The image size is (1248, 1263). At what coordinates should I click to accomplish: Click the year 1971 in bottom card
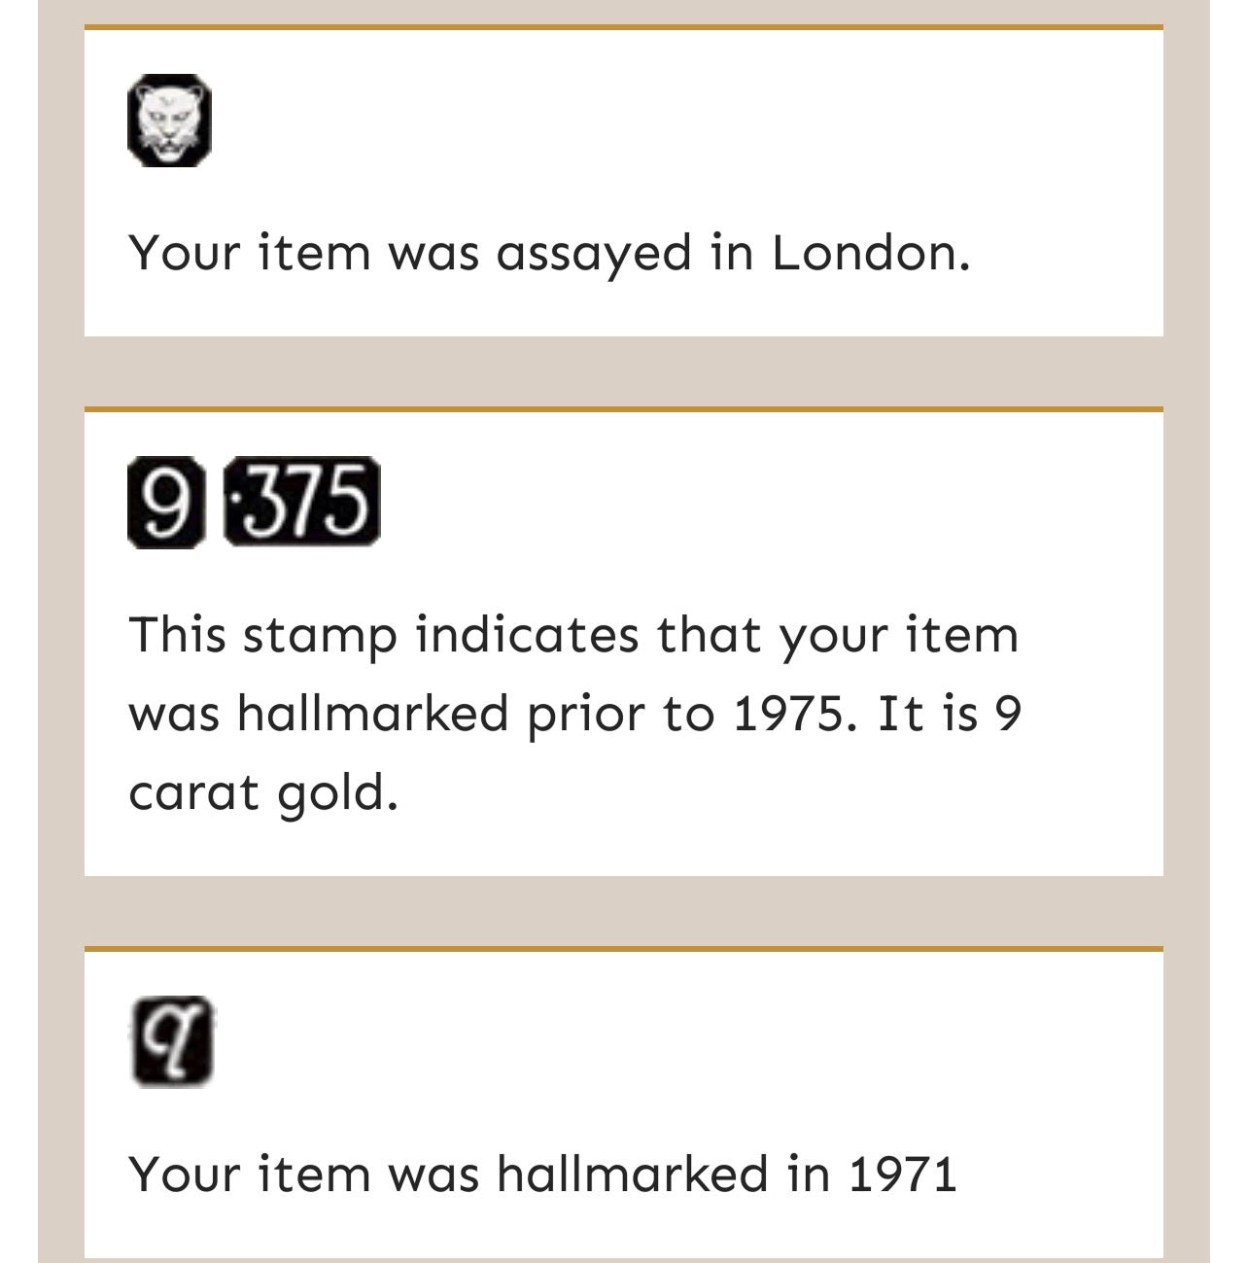point(903,1174)
